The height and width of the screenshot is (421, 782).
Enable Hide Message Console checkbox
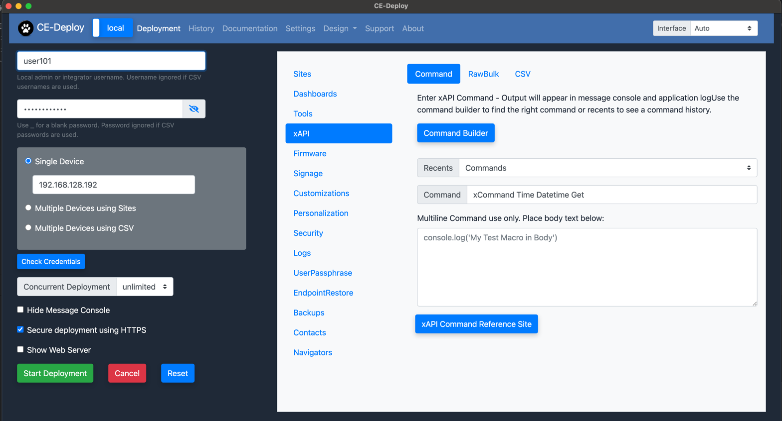[x=20, y=310]
